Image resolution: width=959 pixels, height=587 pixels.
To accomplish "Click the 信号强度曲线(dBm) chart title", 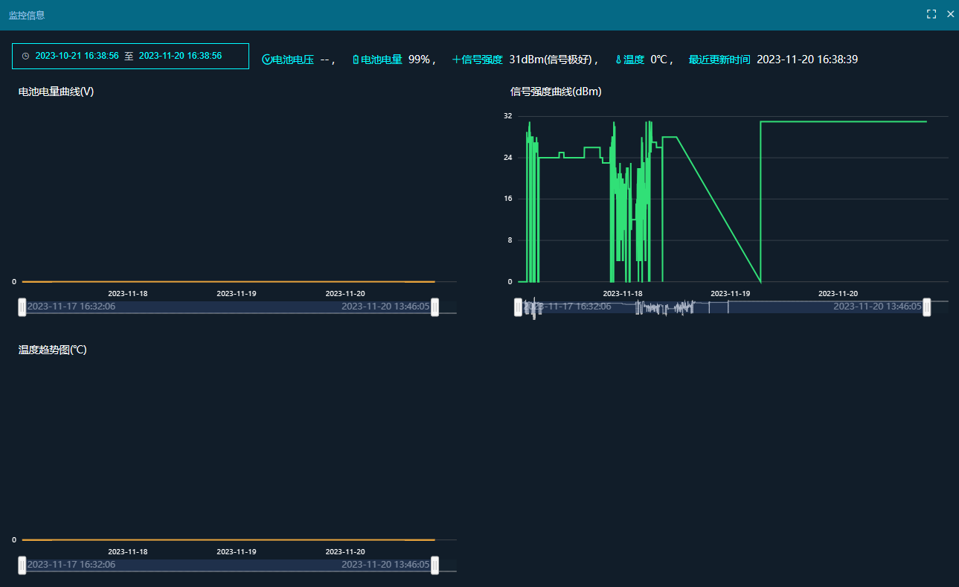I will [556, 92].
